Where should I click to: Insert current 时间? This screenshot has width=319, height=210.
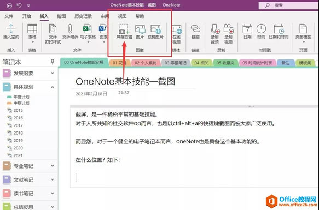pos(261,32)
